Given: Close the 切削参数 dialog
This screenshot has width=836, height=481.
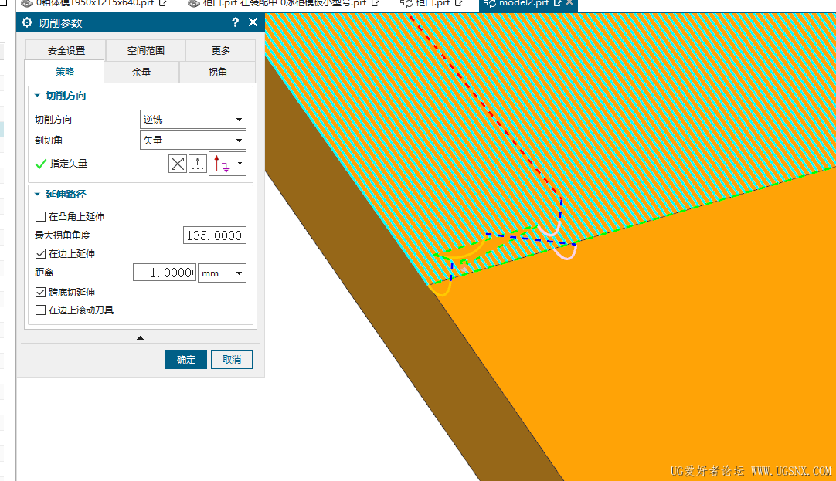Looking at the screenshot, I should tap(253, 22).
